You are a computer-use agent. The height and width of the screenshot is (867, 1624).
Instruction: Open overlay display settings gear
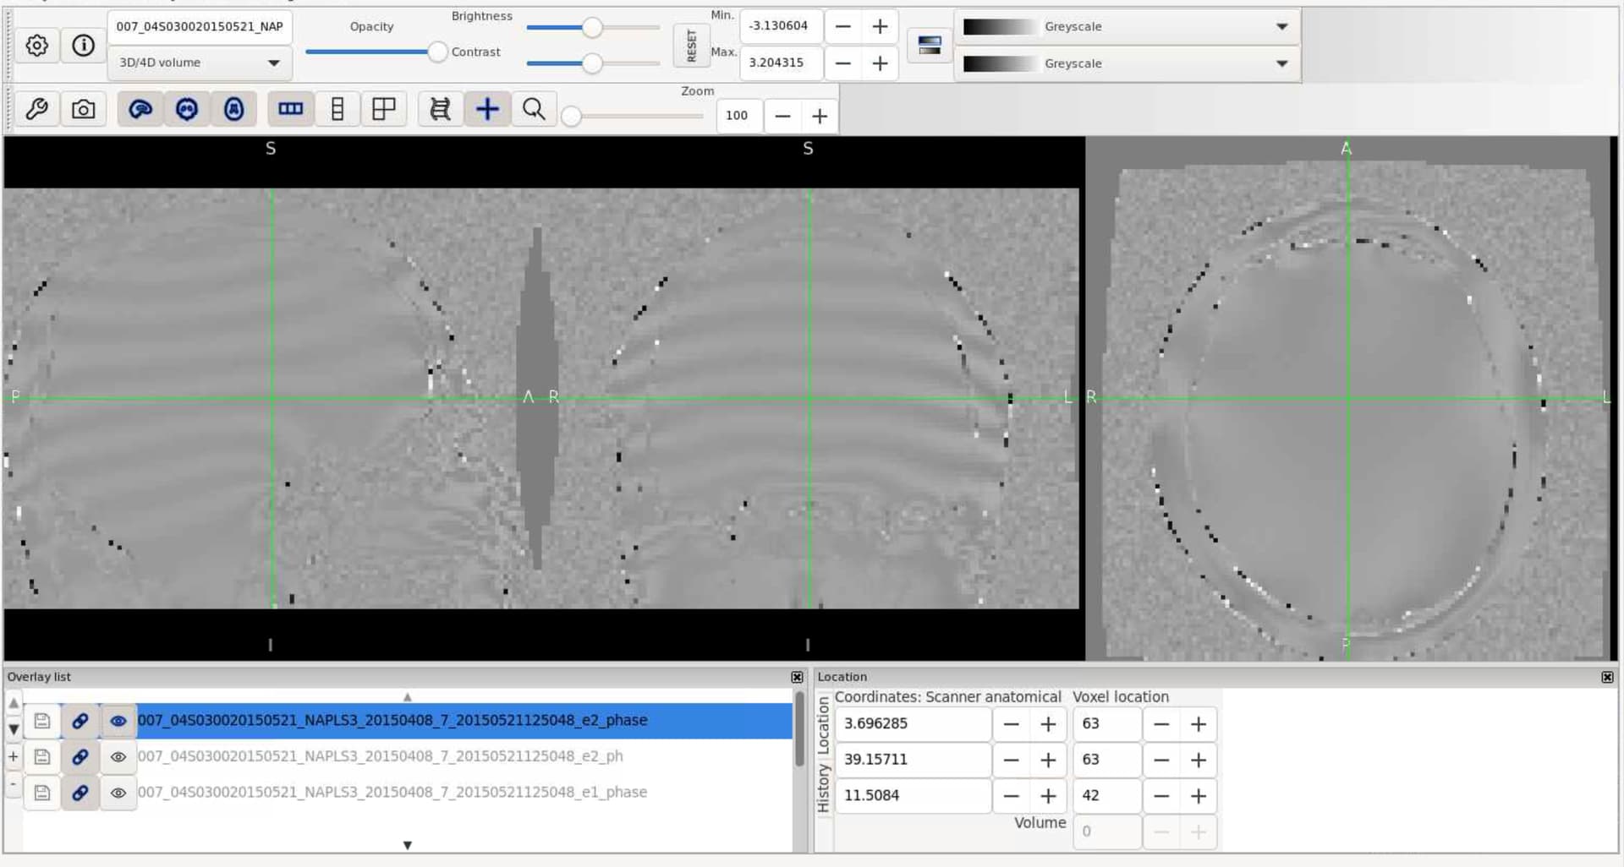point(36,46)
